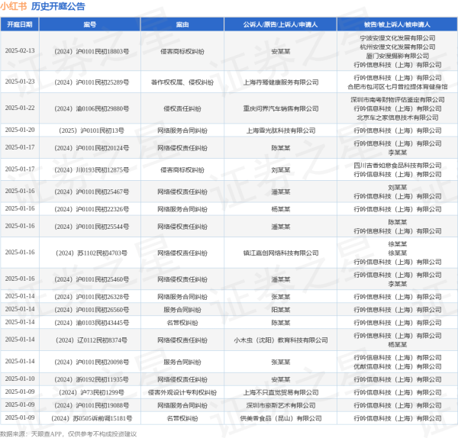Image resolution: width=458 pixels, height=438 pixels.
Task: Click defendant 四川吉香如意食品科技有限公司
Action: point(398,166)
